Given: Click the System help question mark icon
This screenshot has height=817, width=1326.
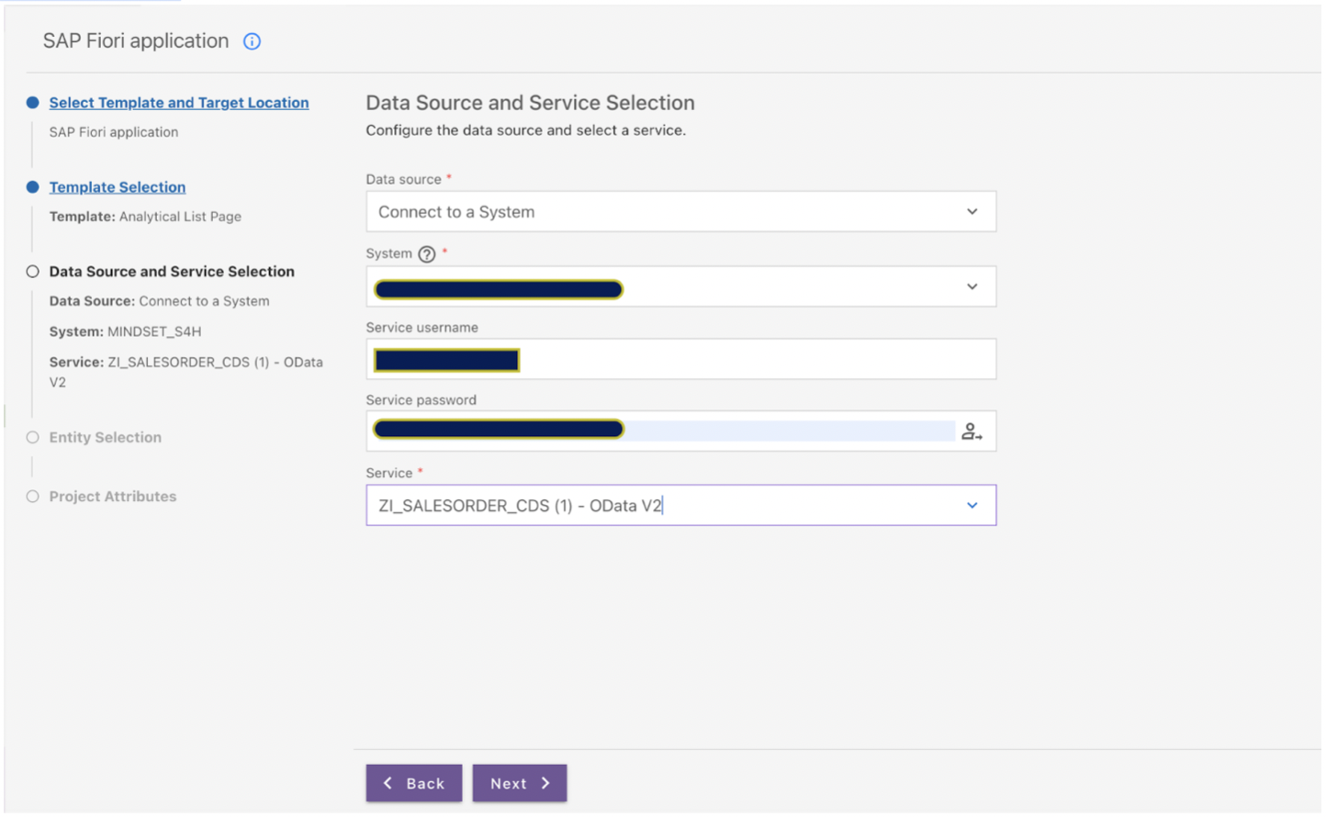Looking at the screenshot, I should pyautogui.click(x=427, y=254).
